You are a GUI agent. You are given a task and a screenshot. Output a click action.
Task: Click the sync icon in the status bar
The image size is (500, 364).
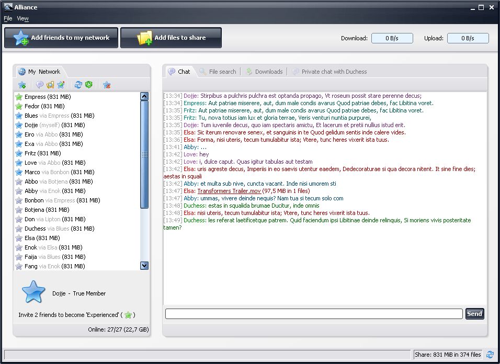click(490, 355)
